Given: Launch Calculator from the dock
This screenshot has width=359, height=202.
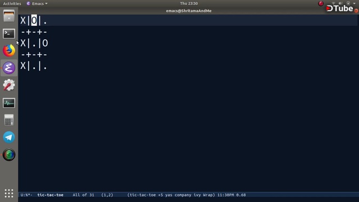Looking at the screenshot, I should (9, 120).
